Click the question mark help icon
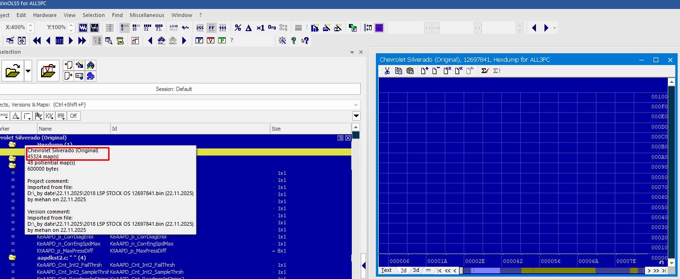680x279 pixels. click(294, 41)
